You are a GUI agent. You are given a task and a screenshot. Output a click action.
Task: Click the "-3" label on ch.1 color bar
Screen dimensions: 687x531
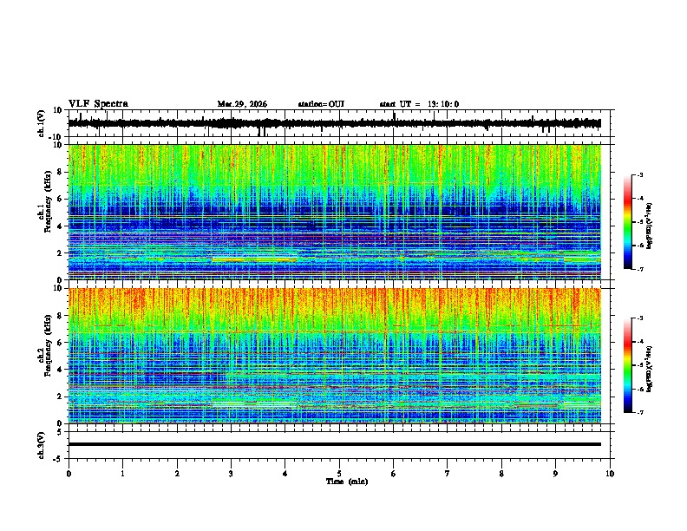click(638, 174)
